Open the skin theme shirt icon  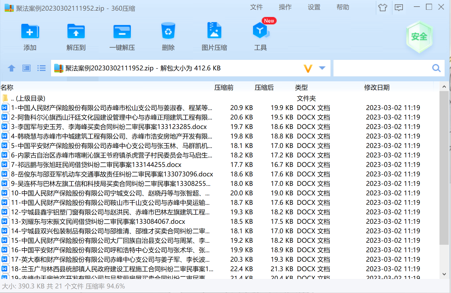383,7
